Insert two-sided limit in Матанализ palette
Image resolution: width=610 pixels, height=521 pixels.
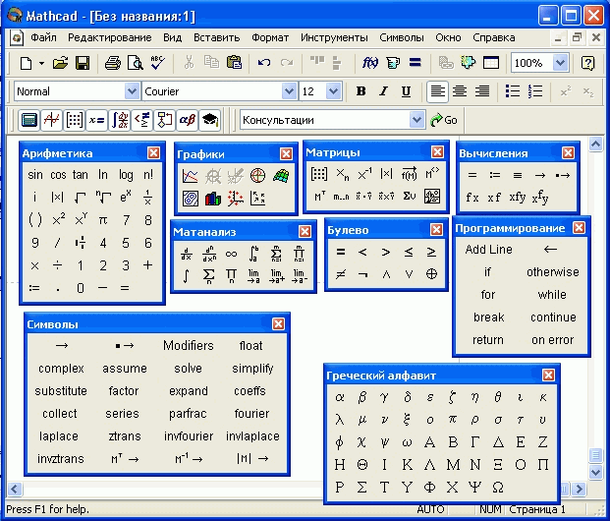point(253,275)
